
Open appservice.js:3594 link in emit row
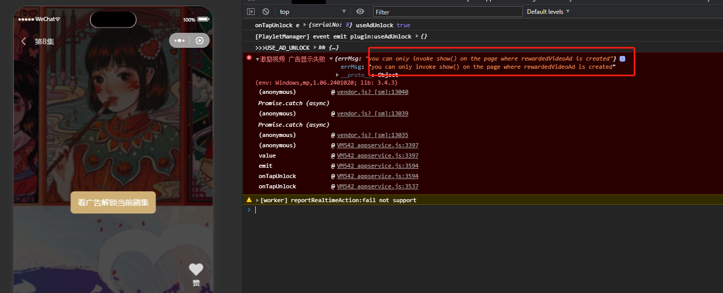[x=378, y=166]
